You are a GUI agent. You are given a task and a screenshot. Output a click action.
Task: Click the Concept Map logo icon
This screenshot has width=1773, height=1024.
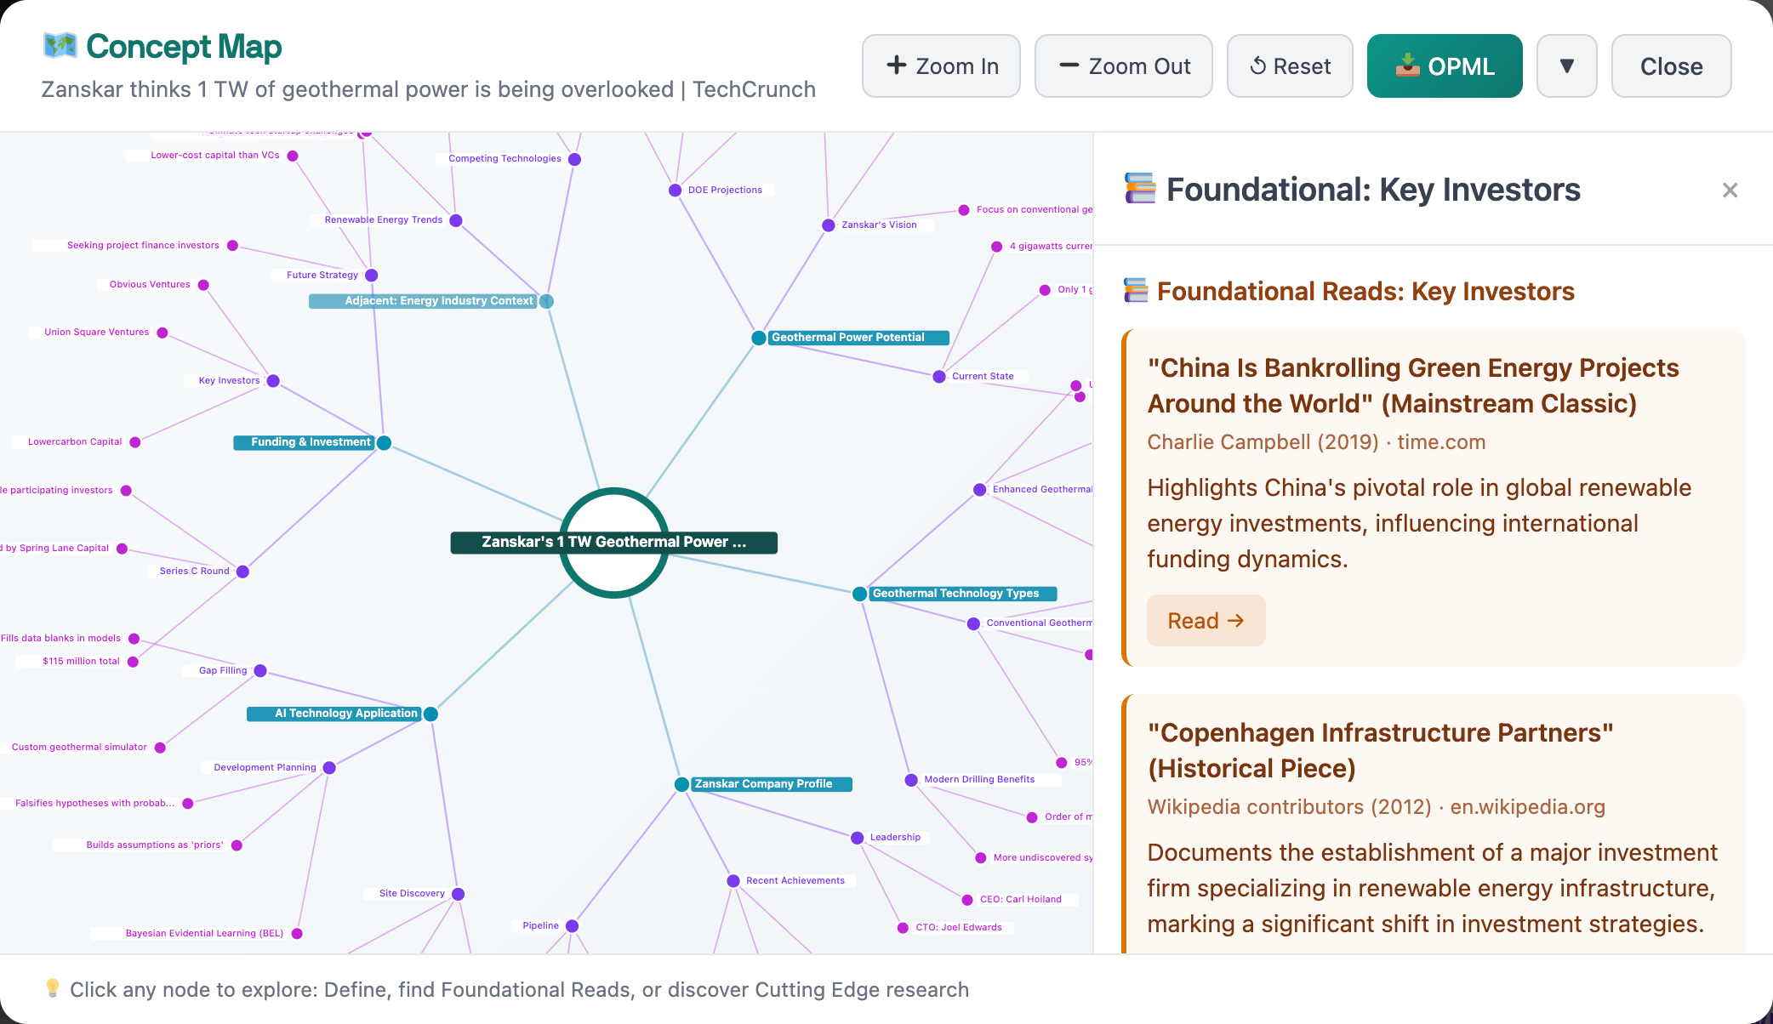[60, 46]
